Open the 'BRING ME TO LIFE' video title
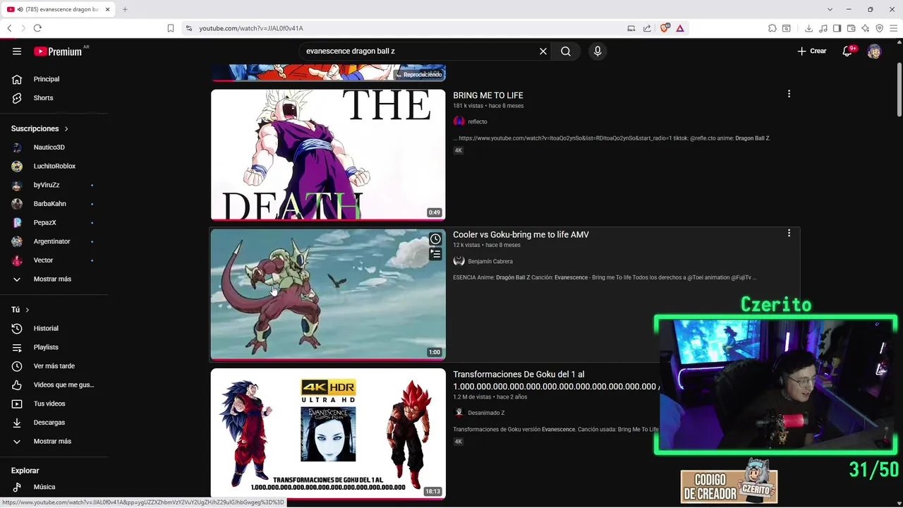 tap(488, 95)
